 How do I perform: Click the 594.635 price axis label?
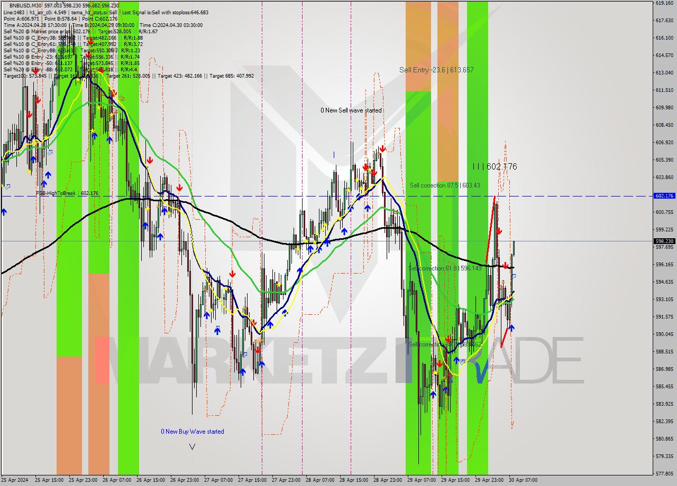[664, 282]
